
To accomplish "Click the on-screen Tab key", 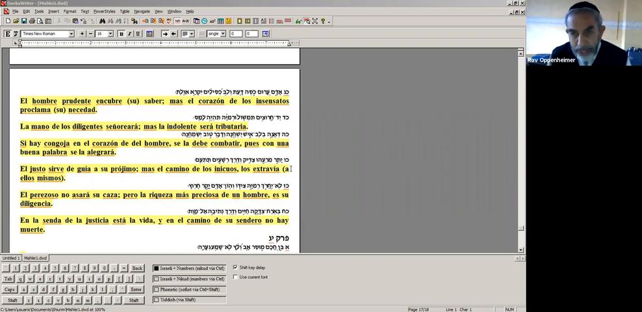I will (8, 279).
